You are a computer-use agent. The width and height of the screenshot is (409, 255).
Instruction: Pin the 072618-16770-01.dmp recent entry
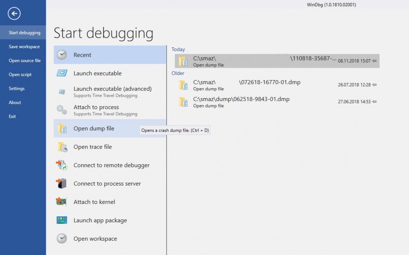pos(375,85)
